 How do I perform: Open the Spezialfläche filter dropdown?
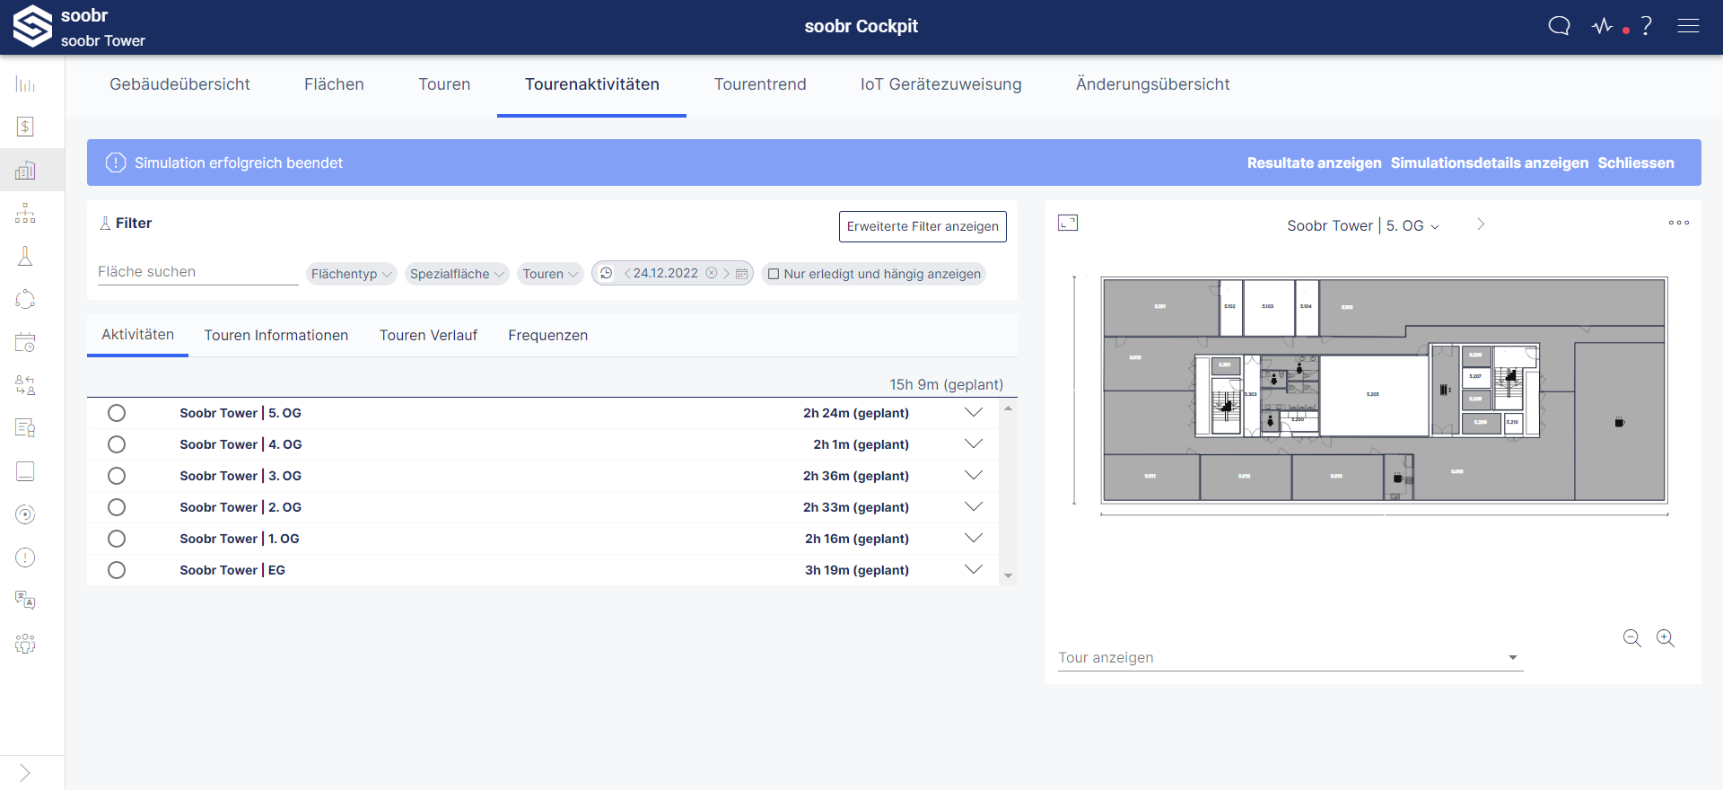click(x=457, y=274)
